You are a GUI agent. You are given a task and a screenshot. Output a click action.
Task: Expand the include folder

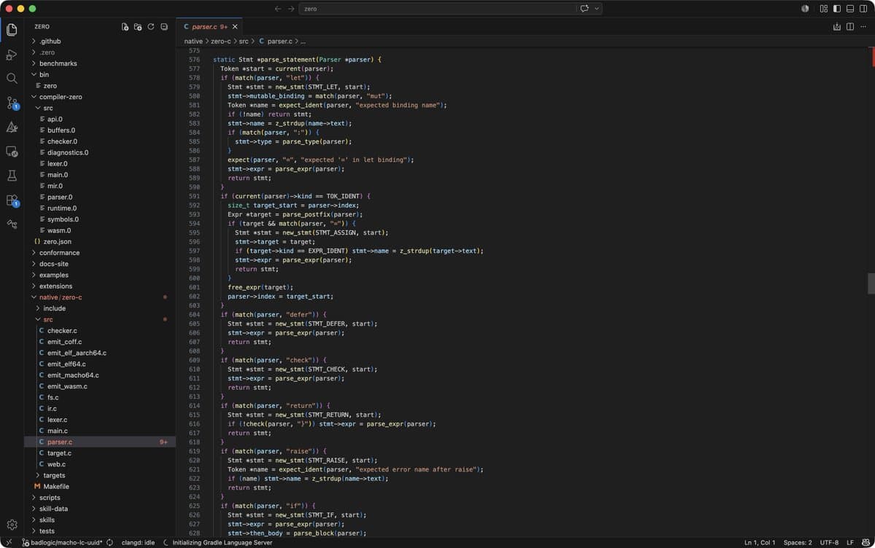click(100, 308)
